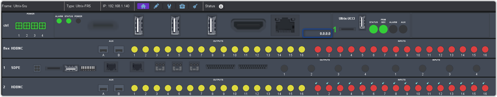The height and width of the screenshot is (97, 497).
Task: Select input 16 on slot 2 HDBNC
Action: pyautogui.click(x=485, y=88)
